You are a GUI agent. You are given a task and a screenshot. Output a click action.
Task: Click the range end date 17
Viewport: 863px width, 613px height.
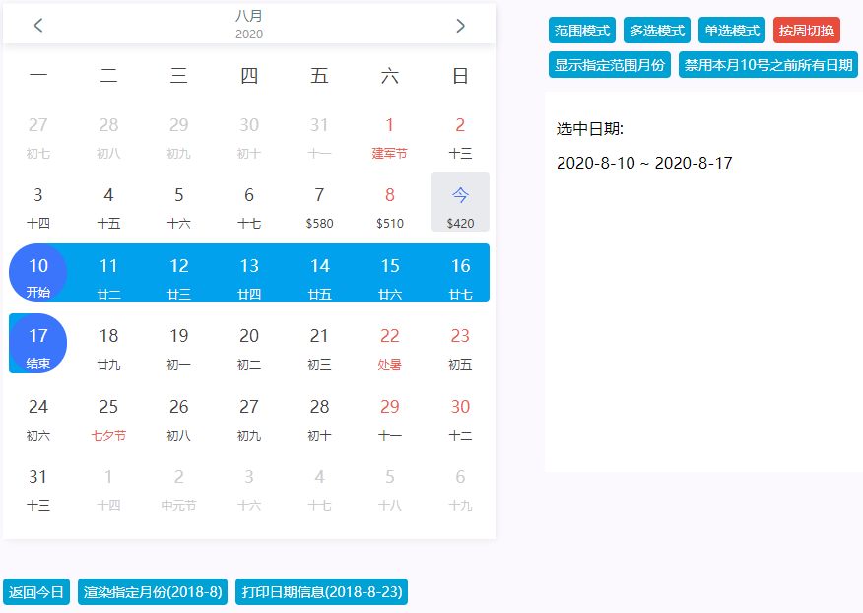pyautogui.click(x=37, y=343)
